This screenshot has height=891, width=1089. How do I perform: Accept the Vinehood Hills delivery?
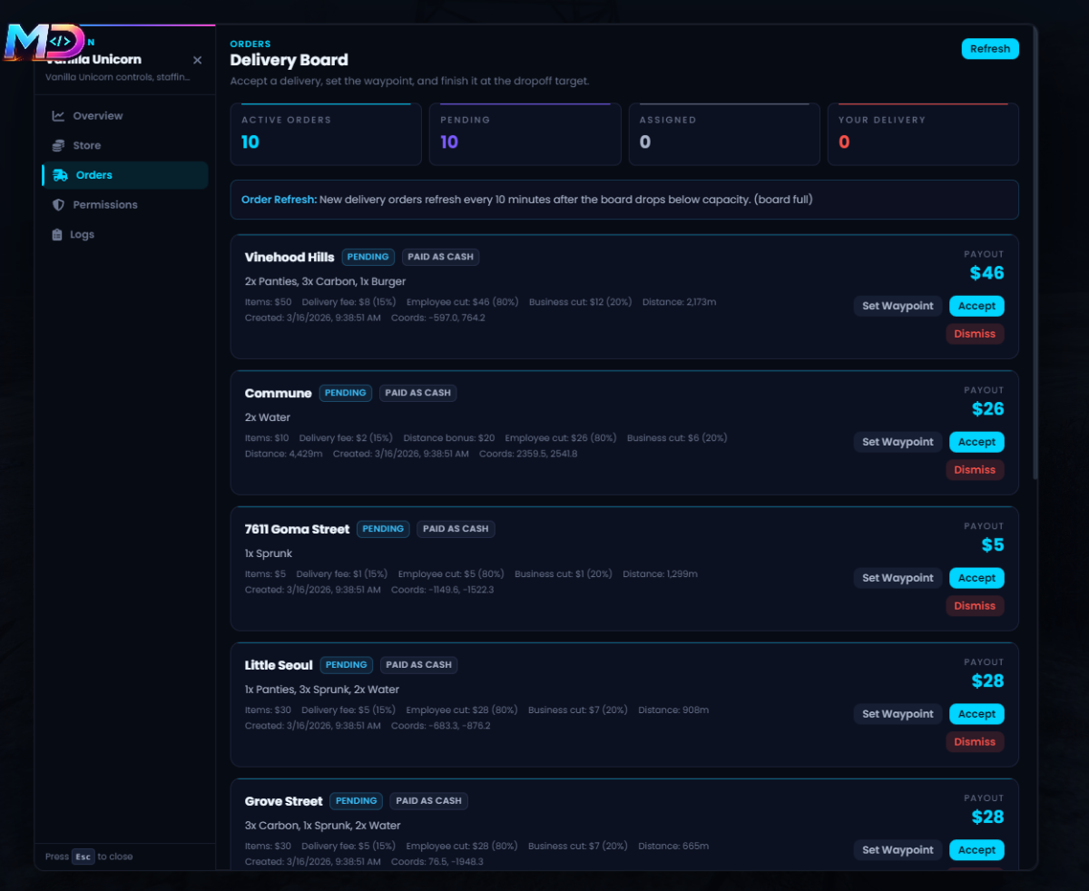pos(976,306)
